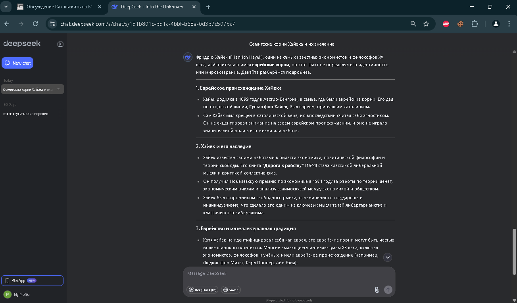Open the browser extensions puzzle icon
This screenshot has height=303, width=517.
point(475,24)
